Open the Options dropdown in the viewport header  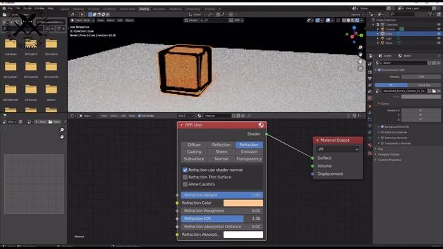tap(356, 15)
